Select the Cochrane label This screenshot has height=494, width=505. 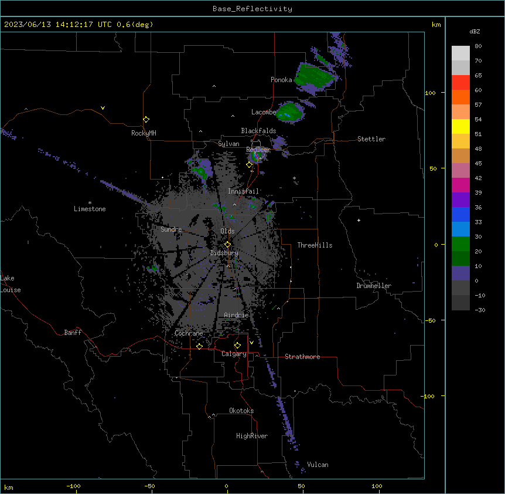click(x=189, y=333)
